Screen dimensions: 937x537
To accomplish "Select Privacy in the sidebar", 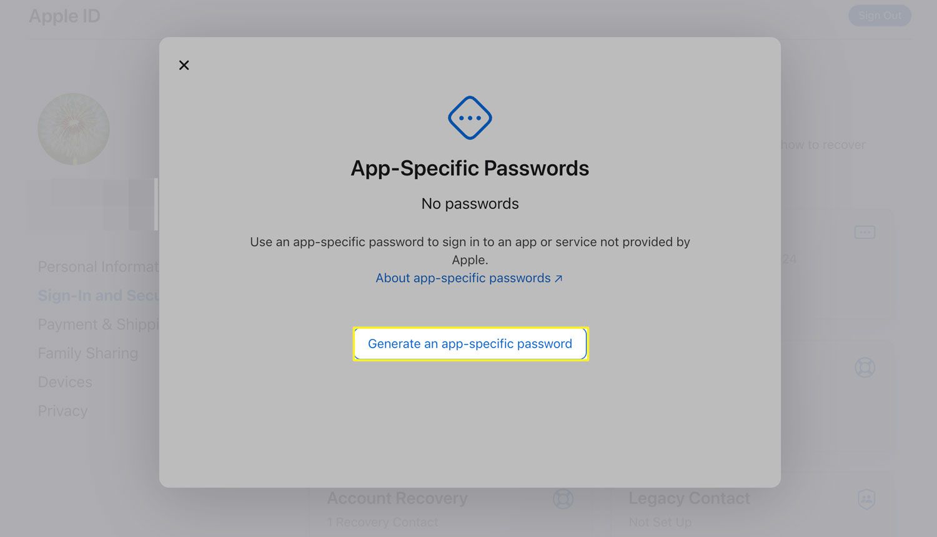I will click(62, 411).
